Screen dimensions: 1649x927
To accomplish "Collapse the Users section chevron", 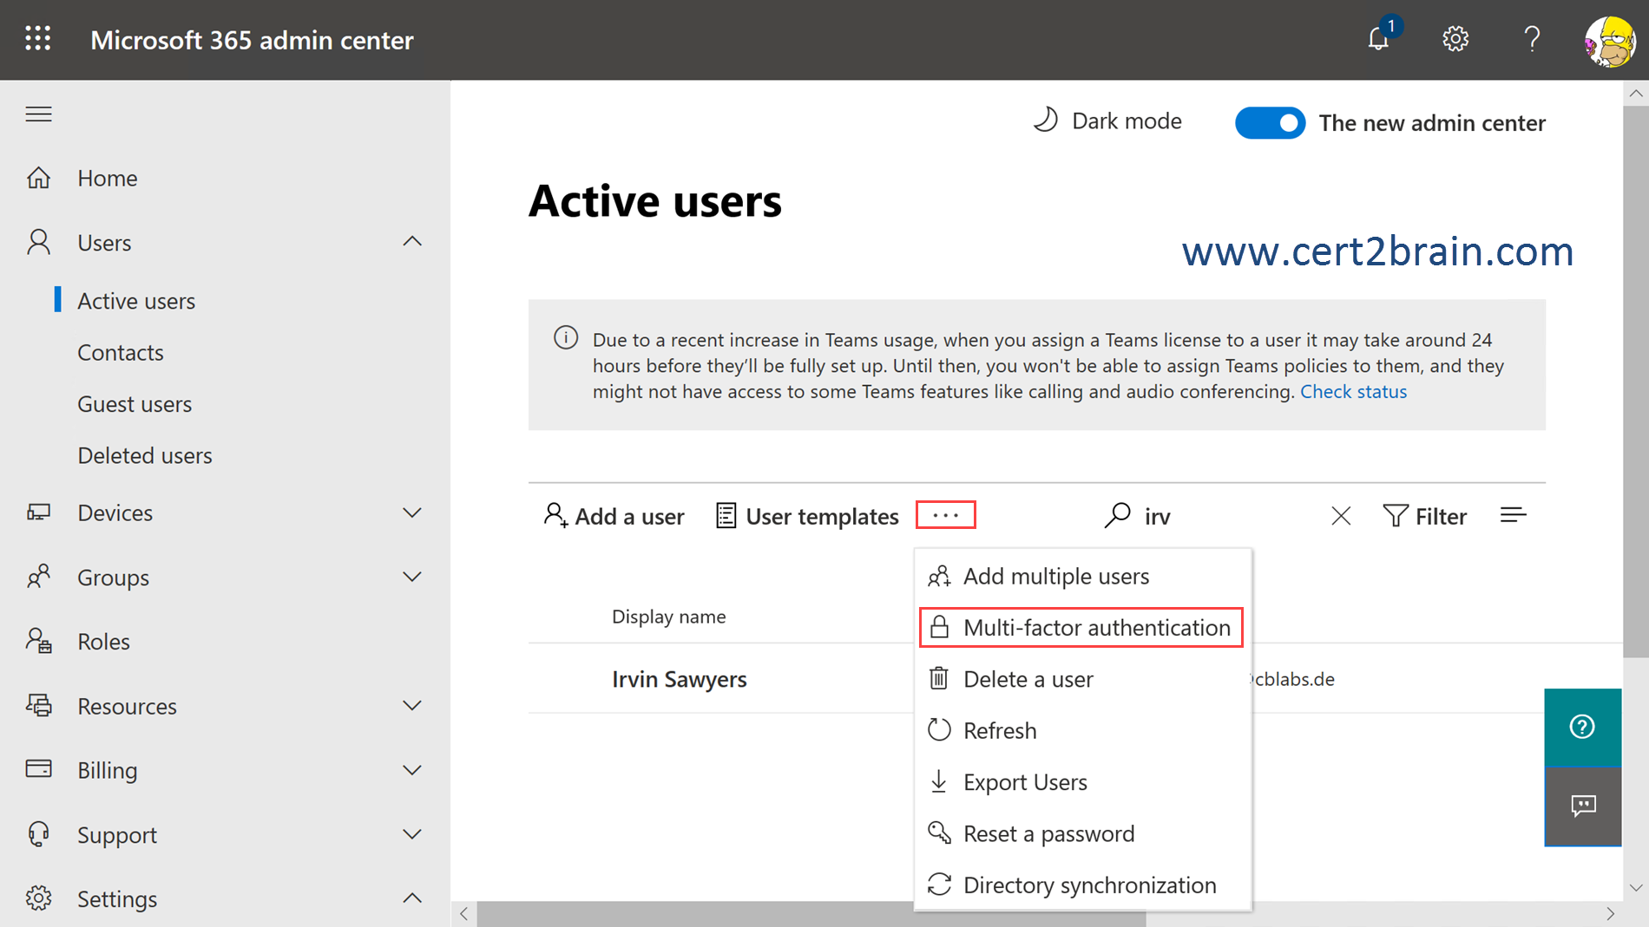I will 412,241.
